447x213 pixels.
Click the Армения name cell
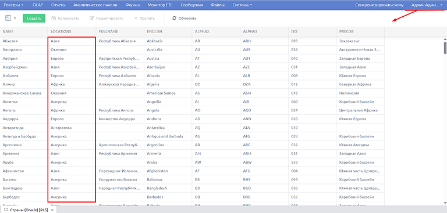(x=24, y=154)
